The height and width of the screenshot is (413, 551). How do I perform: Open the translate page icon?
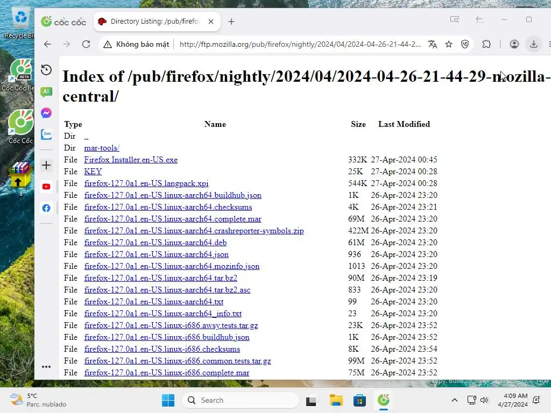coord(433,44)
